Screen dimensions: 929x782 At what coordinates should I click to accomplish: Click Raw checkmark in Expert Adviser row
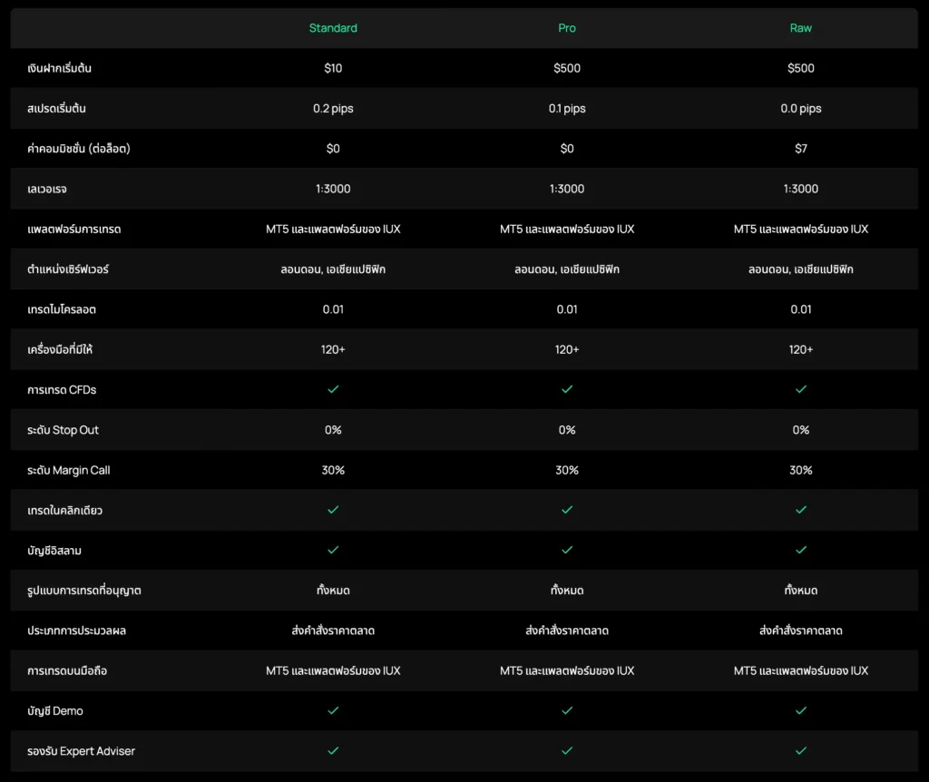[801, 750]
